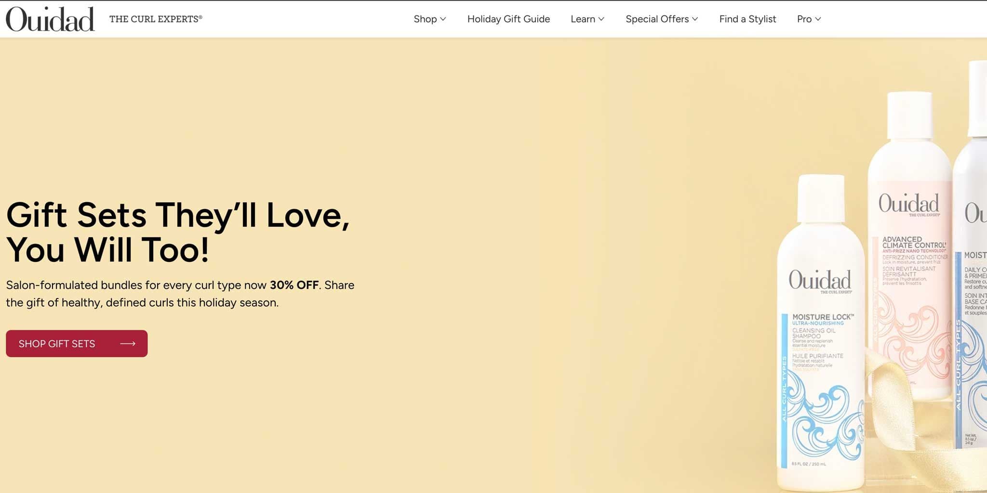Click the Shop chevron icon
Viewport: 987px width, 493px height.
tap(444, 19)
